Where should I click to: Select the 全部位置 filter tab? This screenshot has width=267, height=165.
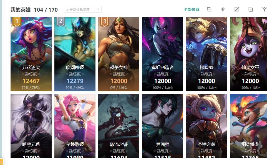point(192,9)
